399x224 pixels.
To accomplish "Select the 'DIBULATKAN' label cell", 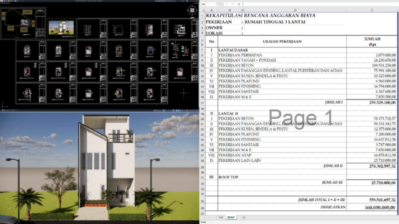I will [333, 207].
